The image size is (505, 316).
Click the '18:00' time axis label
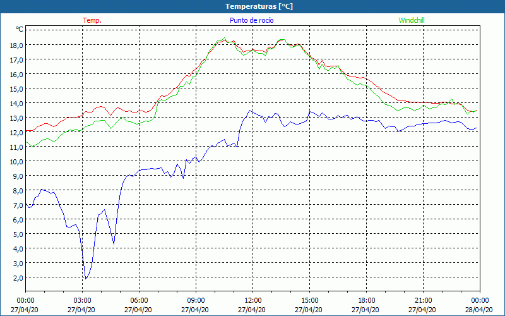(x=367, y=301)
